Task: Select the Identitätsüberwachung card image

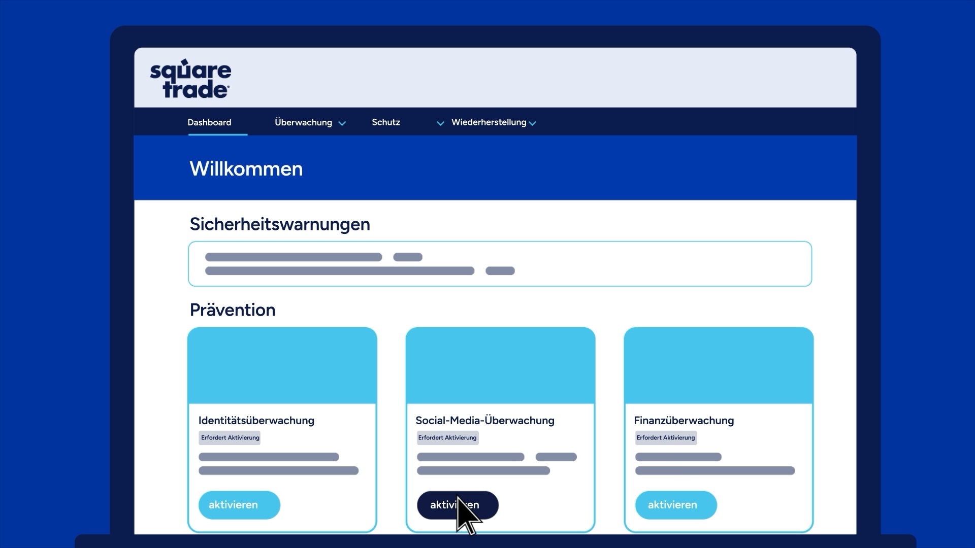Action: pos(282,366)
